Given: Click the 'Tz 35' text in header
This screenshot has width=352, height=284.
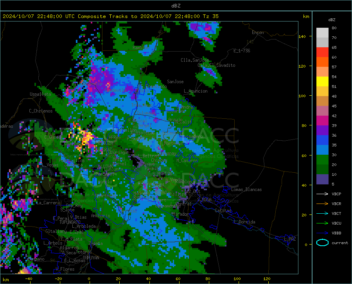Looking at the screenshot, I should coord(210,16).
